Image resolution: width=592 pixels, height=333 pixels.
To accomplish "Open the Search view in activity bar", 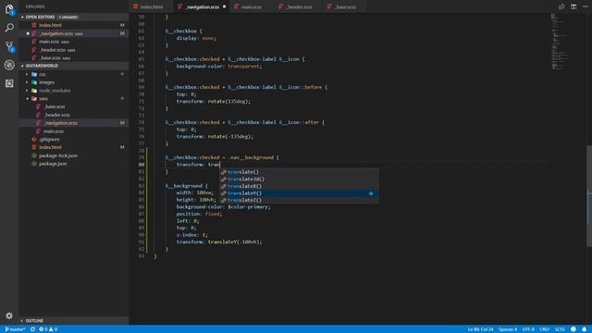I will click(9, 28).
